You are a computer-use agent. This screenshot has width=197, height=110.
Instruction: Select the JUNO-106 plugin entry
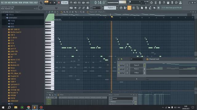pos(14,51)
